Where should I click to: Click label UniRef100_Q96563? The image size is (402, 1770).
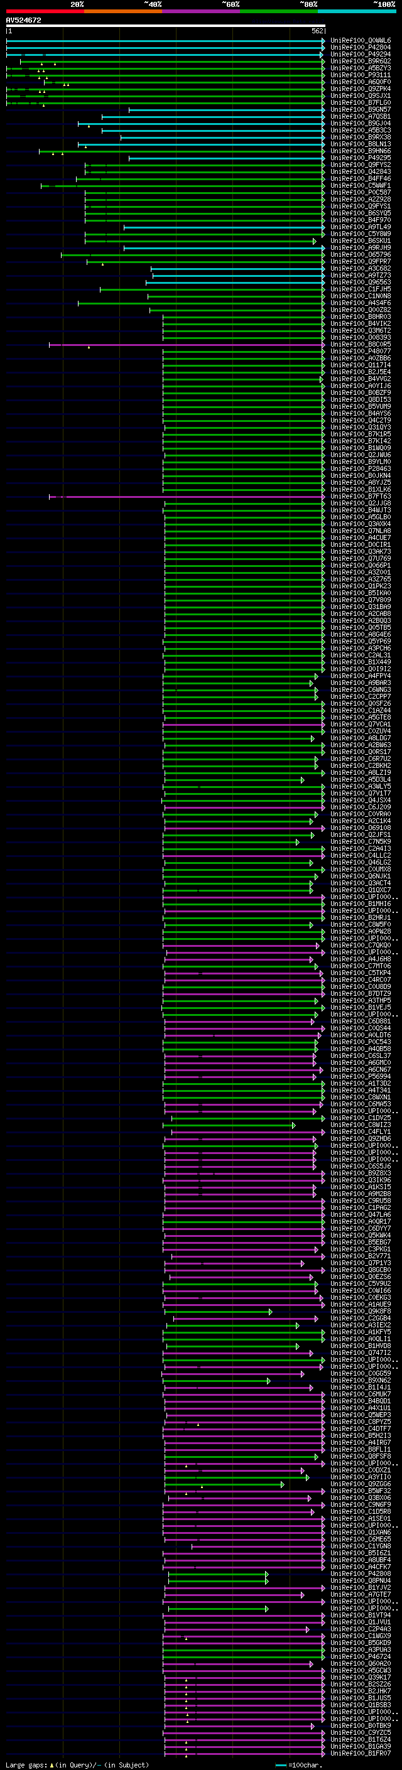(x=360, y=283)
